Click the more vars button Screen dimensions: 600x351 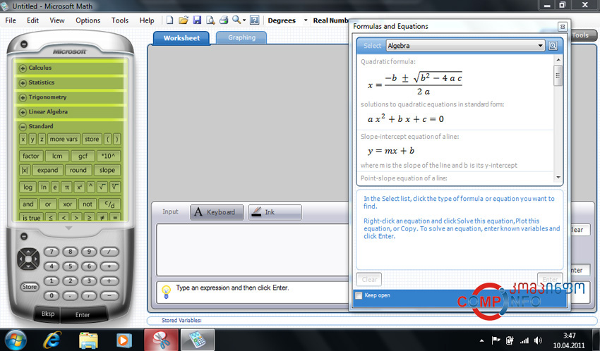point(64,140)
